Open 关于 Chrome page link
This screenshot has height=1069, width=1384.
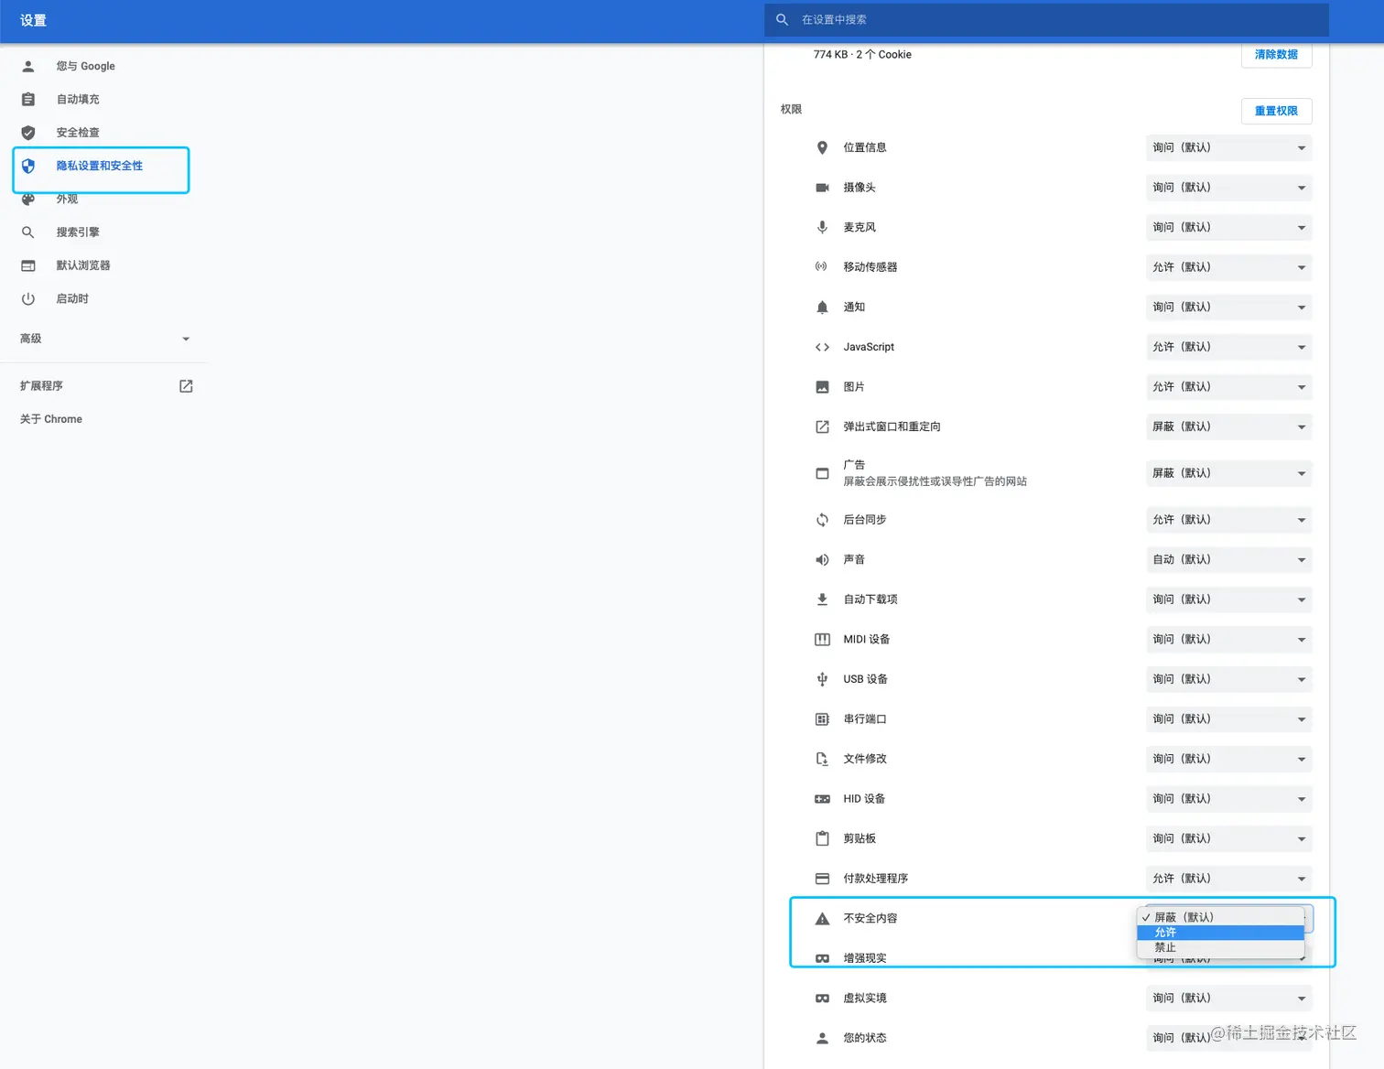coord(51,419)
